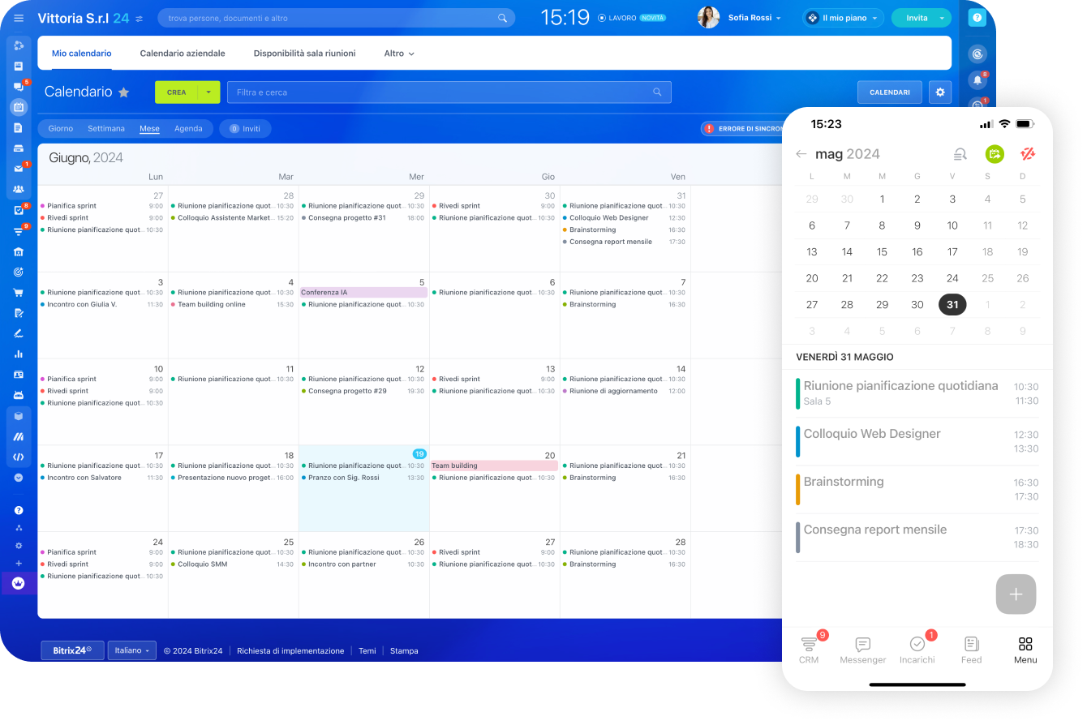
Task: Switch to the Settimana calendar view
Action: click(x=106, y=129)
